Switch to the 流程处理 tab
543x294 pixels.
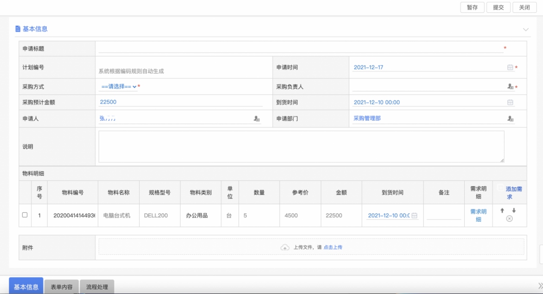(97, 287)
